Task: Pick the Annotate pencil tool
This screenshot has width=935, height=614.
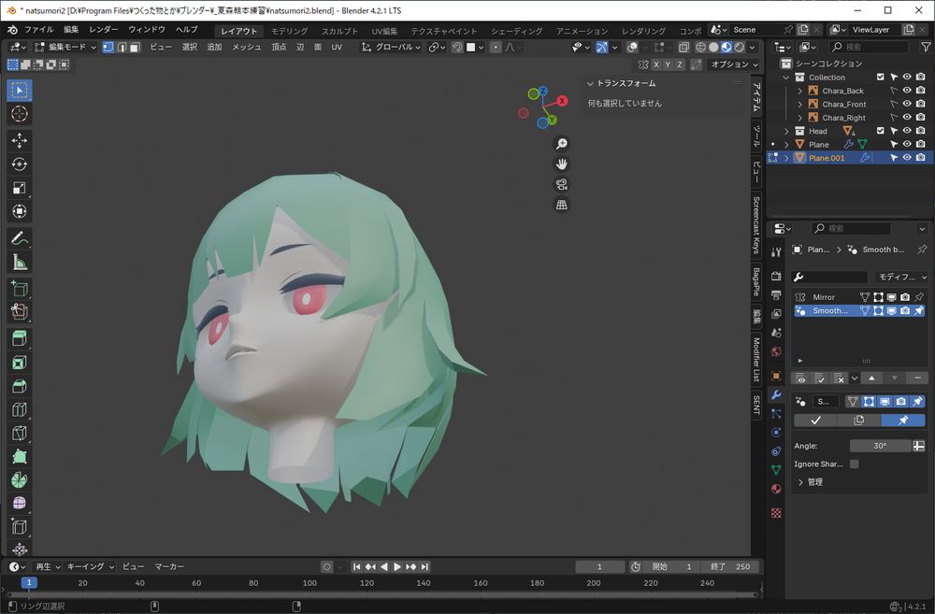Action: (x=20, y=238)
